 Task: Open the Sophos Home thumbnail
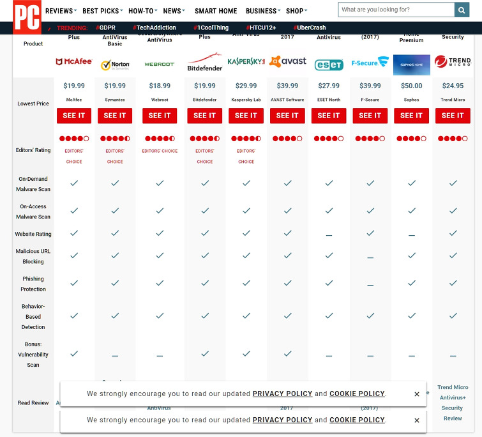point(412,65)
